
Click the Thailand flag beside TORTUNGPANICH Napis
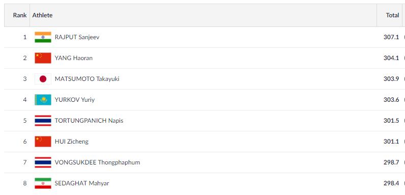click(x=43, y=121)
